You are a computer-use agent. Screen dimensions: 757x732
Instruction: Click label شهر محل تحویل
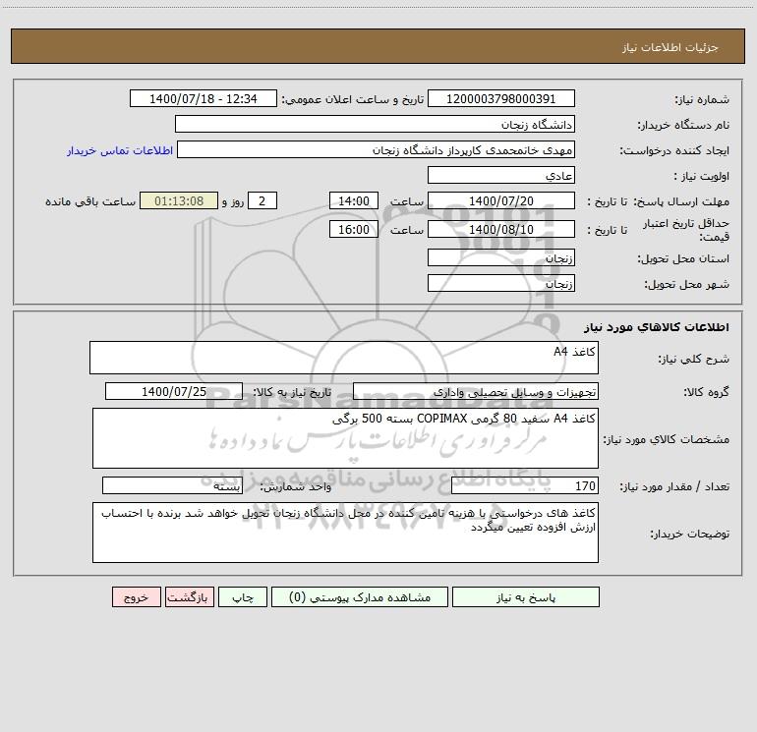pyautogui.click(x=686, y=285)
